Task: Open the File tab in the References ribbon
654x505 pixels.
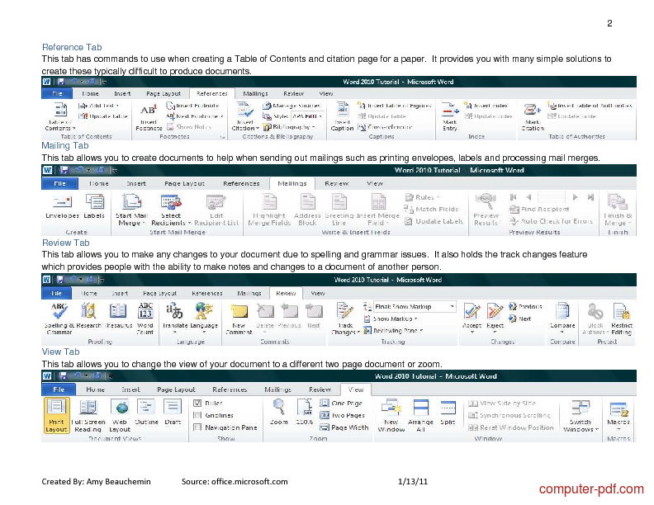Action: tap(57, 94)
